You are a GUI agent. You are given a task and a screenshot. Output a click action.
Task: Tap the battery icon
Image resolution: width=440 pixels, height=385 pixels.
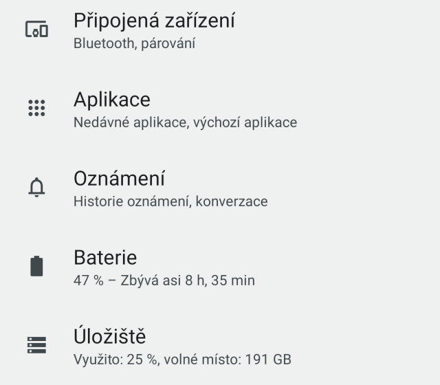coord(36,266)
